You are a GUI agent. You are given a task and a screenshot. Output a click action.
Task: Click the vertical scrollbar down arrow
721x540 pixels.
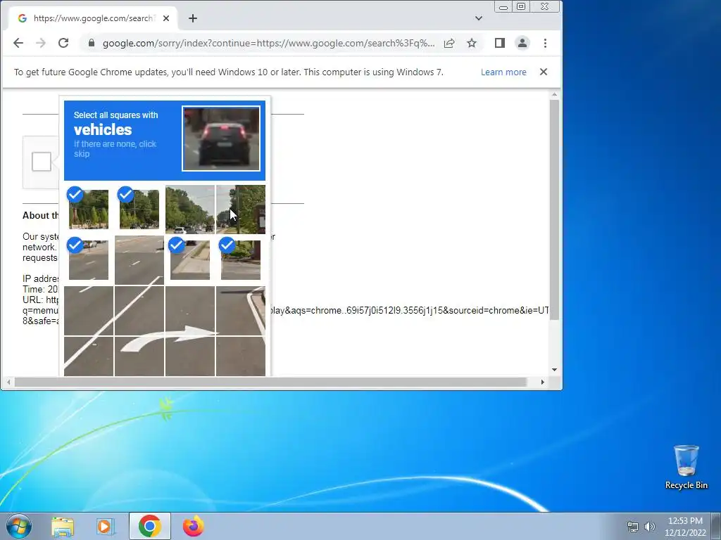(x=555, y=370)
